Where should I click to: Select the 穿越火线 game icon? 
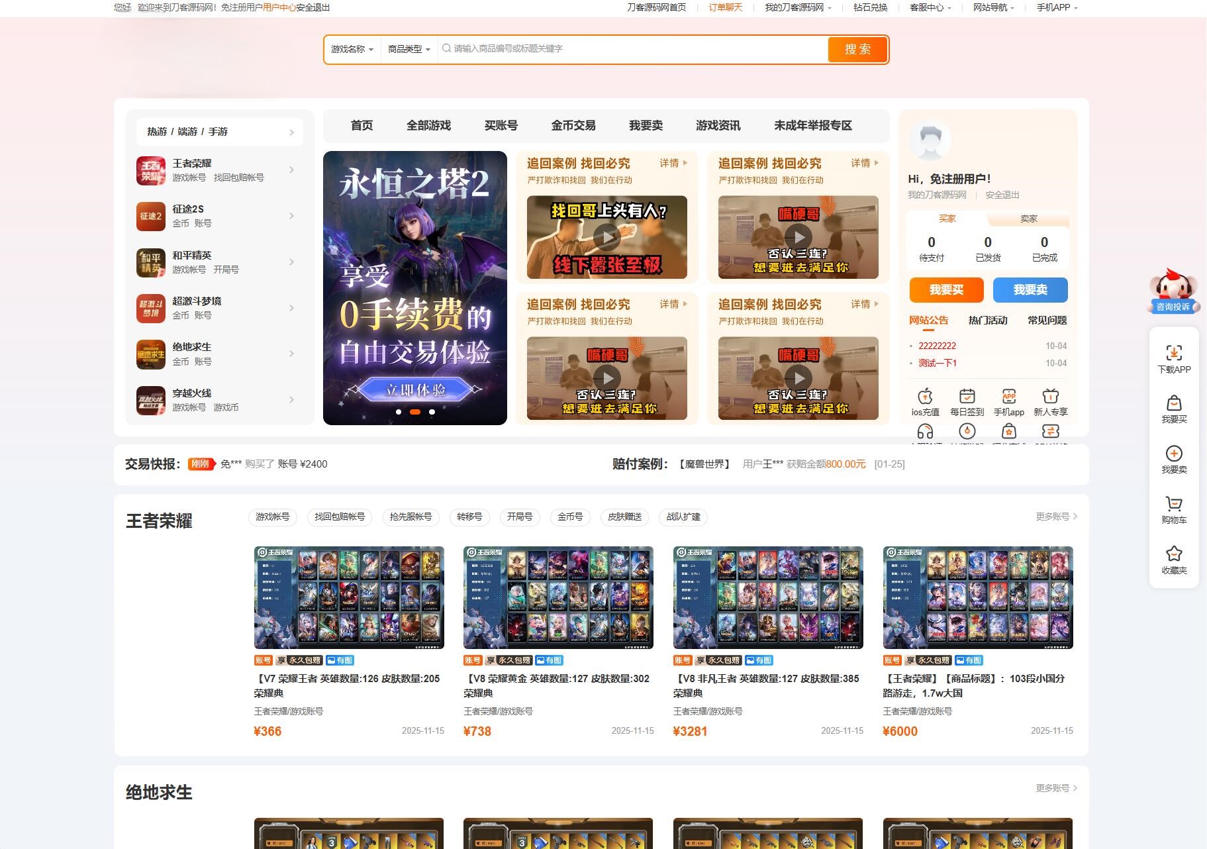point(151,400)
